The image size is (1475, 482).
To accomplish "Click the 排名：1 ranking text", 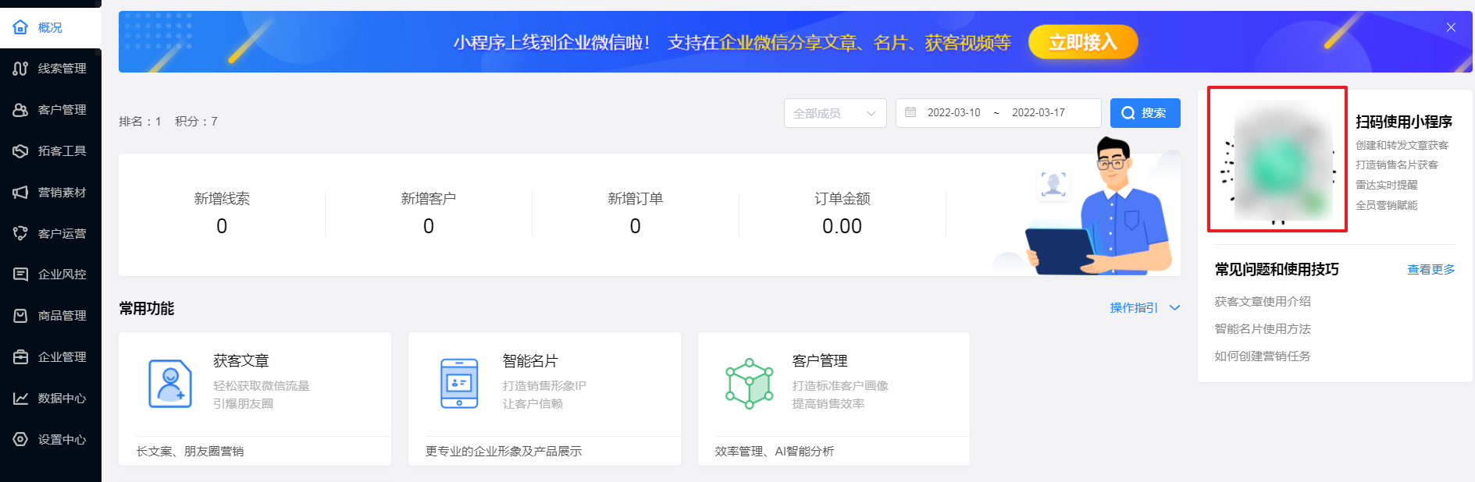I will [x=140, y=121].
